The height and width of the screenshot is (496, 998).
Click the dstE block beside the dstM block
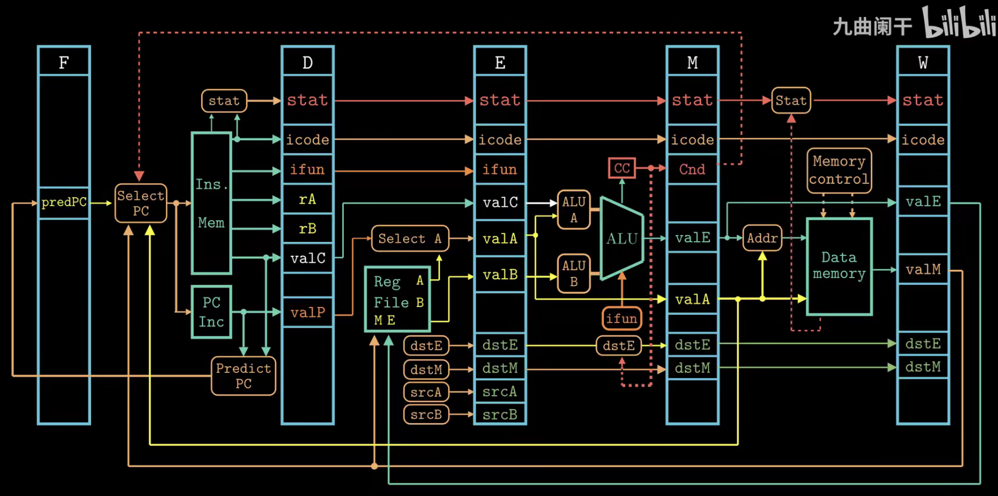[x=426, y=345]
